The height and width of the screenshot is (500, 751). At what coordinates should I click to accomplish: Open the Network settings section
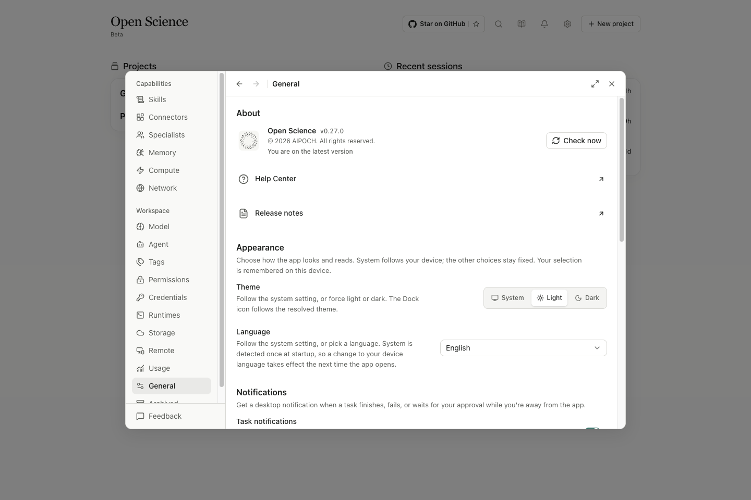tap(172, 188)
